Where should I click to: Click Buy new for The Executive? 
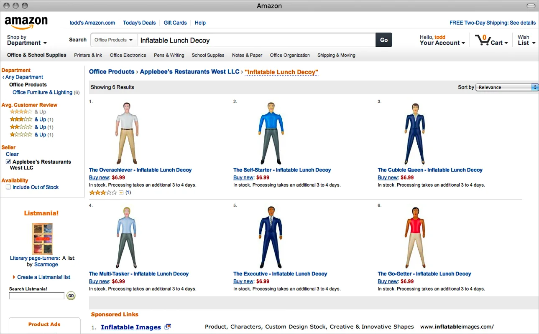pyautogui.click(x=243, y=281)
